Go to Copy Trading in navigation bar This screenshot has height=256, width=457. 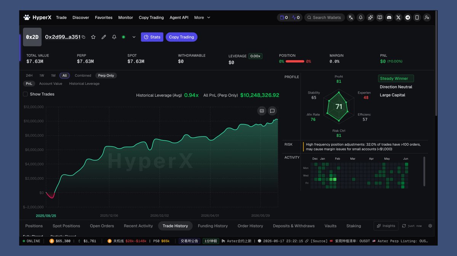[151, 17]
